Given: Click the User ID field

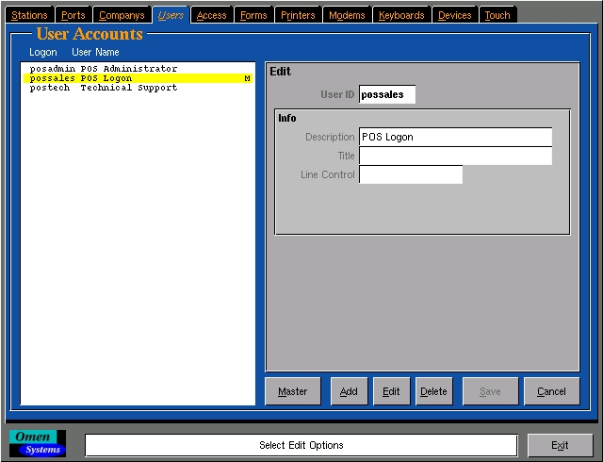Looking at the screenshot, I should (387, 94).
